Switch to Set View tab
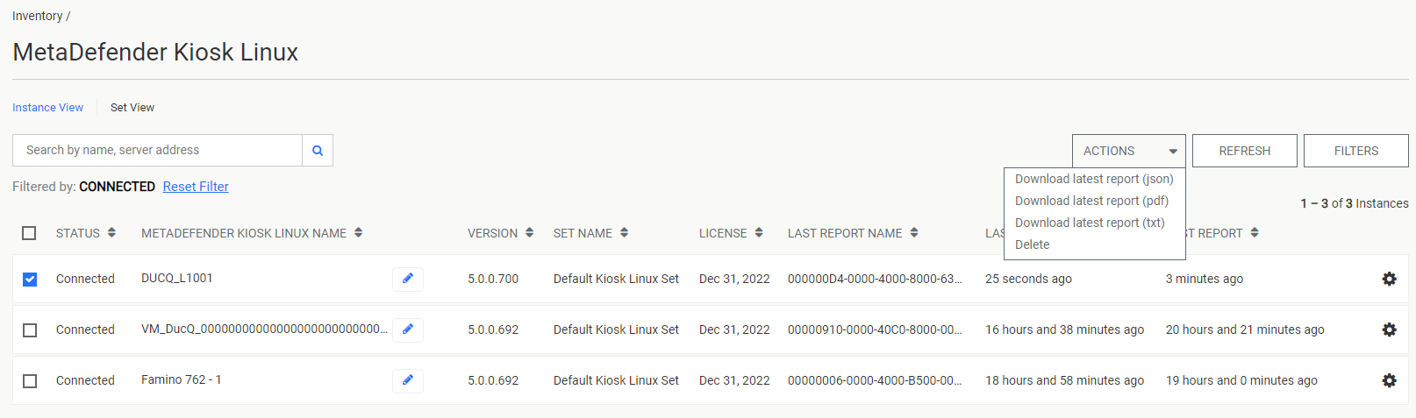The width and height of the screenshot is (1416, 418). (132, 108)
